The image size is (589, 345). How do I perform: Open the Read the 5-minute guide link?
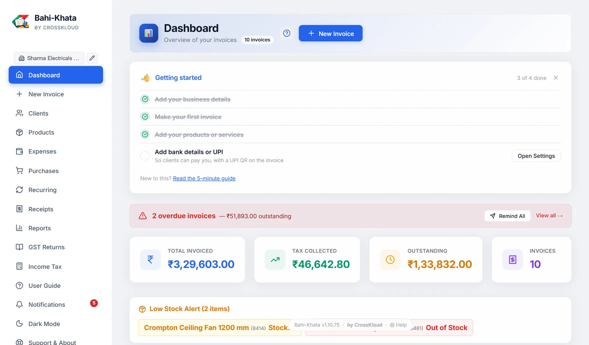(204, 178)
